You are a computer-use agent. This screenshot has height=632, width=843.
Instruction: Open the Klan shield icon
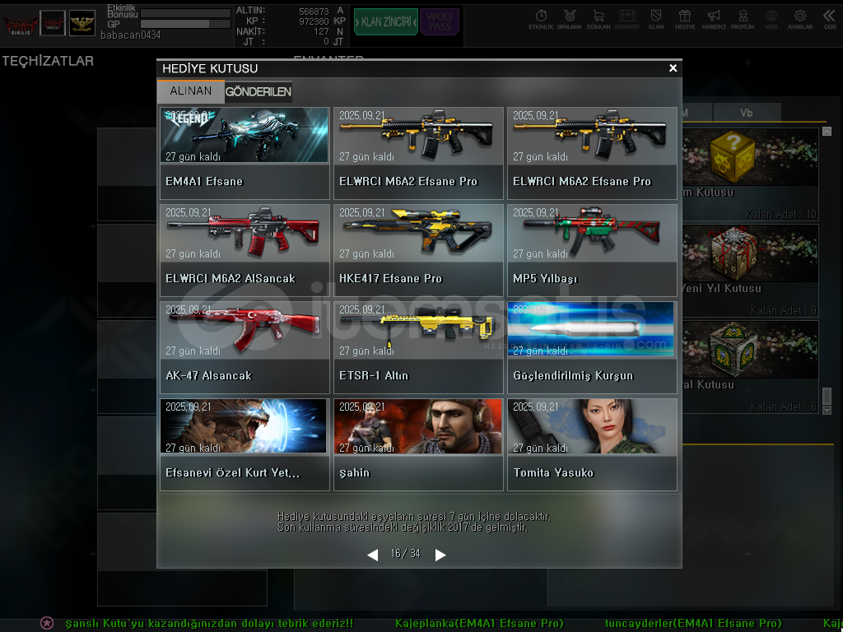tap(656, 20)
